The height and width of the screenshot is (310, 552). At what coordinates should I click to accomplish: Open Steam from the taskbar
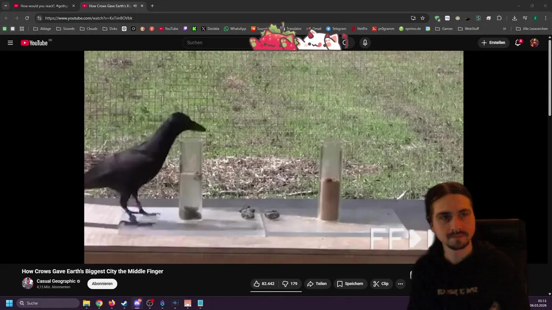(124, 303)
